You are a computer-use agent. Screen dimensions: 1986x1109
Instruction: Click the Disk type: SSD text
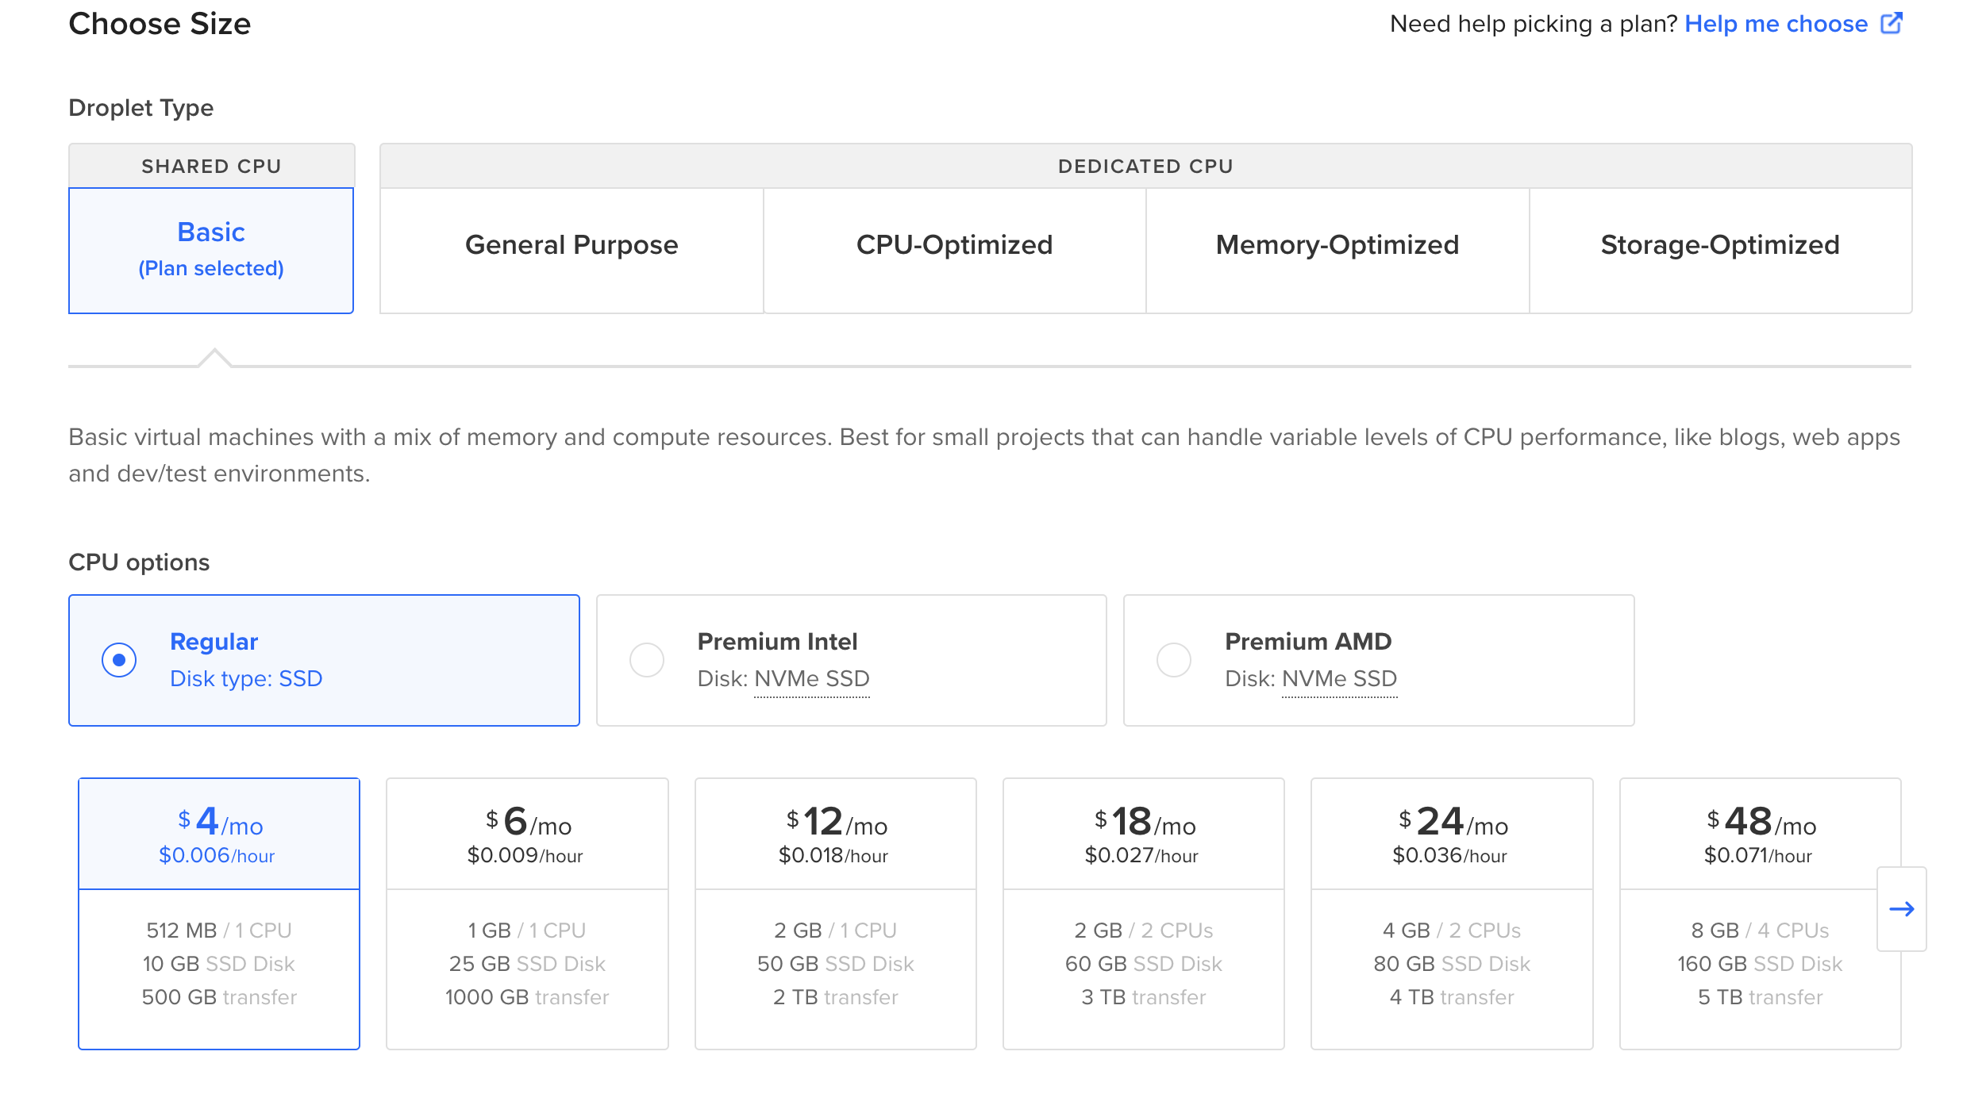click(x=246, y=679)
